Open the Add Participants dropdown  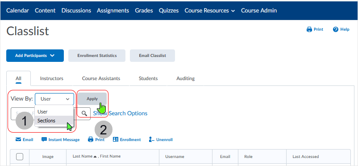click(35, 56)
